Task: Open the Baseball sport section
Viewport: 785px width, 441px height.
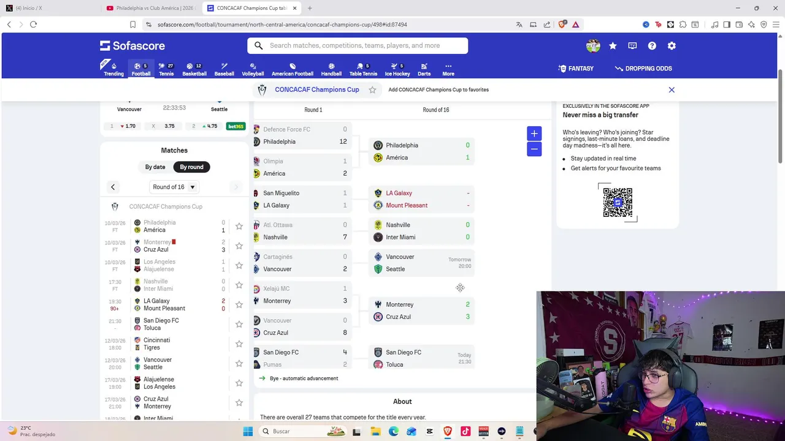Action: pos(224,69)
